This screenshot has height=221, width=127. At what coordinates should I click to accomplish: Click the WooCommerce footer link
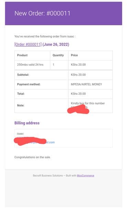point(85,176)
